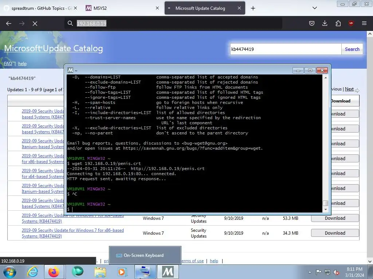This screenshot has width=373, height=279.
Task: Open the Firefox downloads panel
Action: [x=325, y=23]
